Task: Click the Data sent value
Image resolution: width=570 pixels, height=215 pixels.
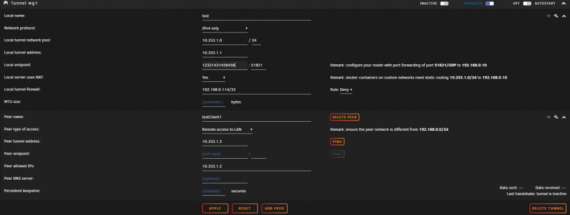Action: tap(520, 188)
